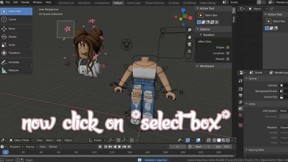Jump to the timeline end frame

[129, 147]
